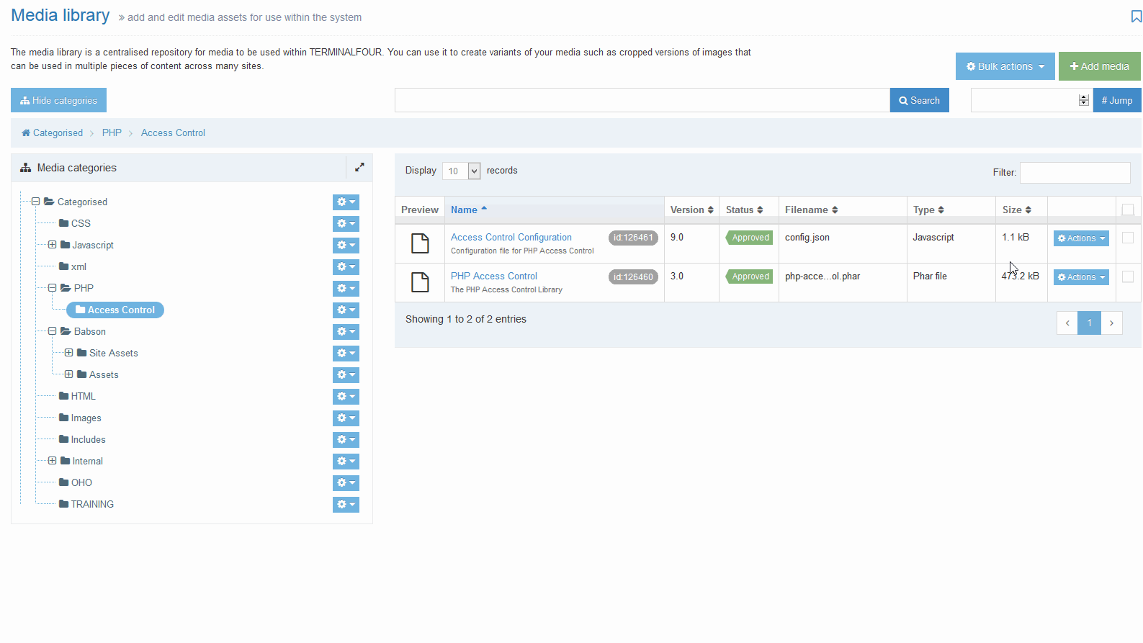Sort the table by Version column
This screenshot has height=643, width=1143.
(691, 210)
